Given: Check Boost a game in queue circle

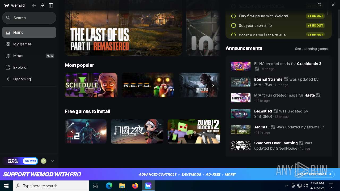Looking at the screenshot, I should [x=233, y=35].
